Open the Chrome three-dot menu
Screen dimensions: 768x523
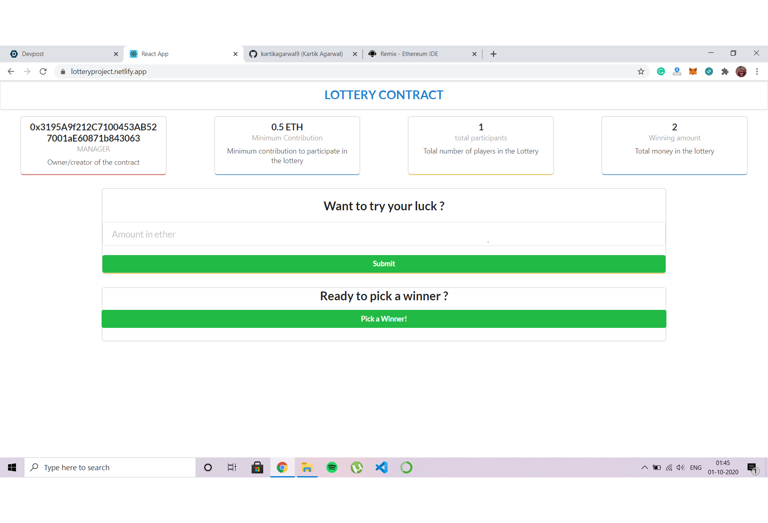coord(757,72)
